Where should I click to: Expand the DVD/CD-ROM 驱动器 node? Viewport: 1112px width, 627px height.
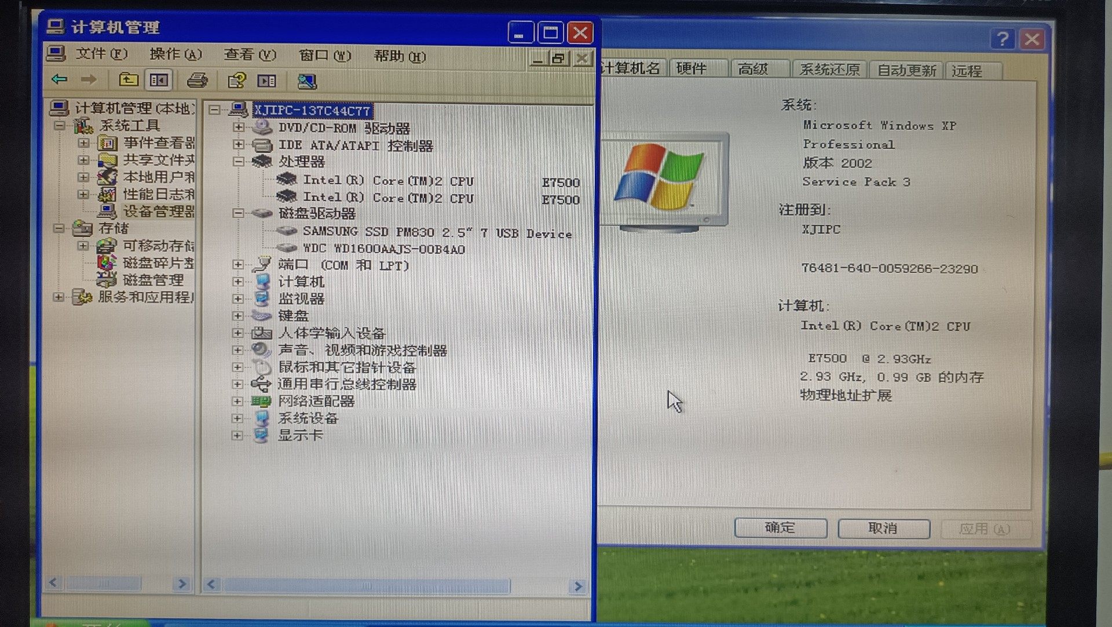238,127
